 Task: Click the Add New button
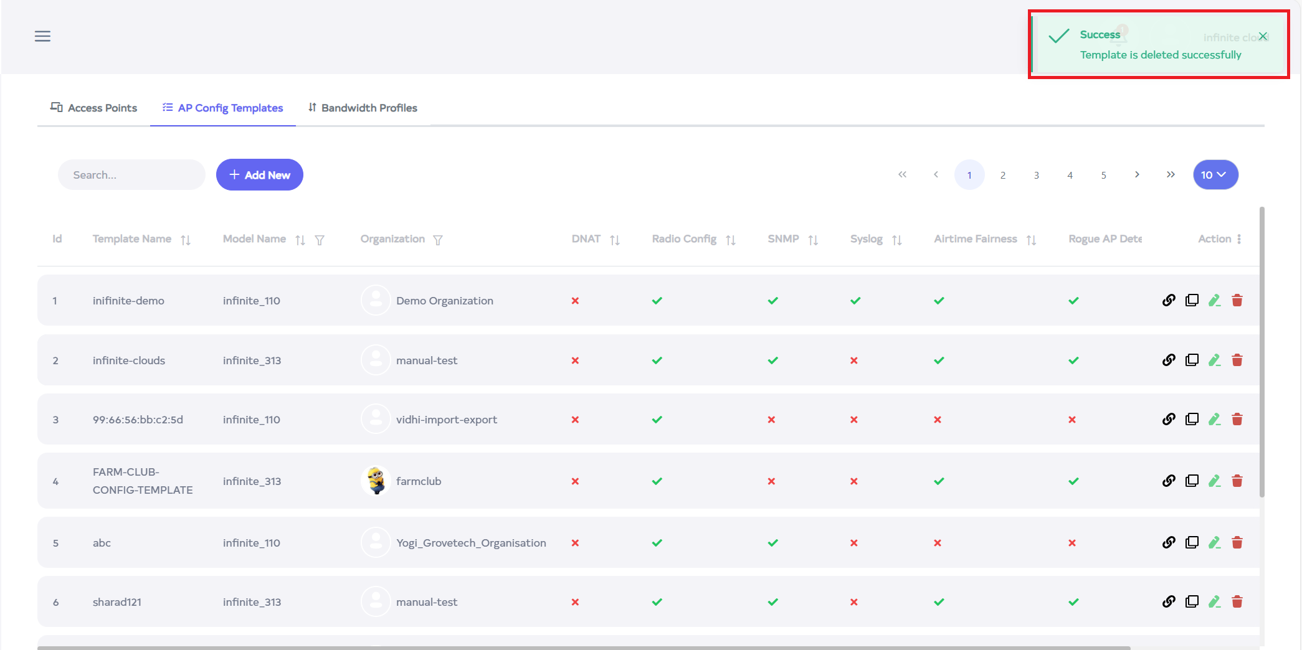click(x=260, y=175)
